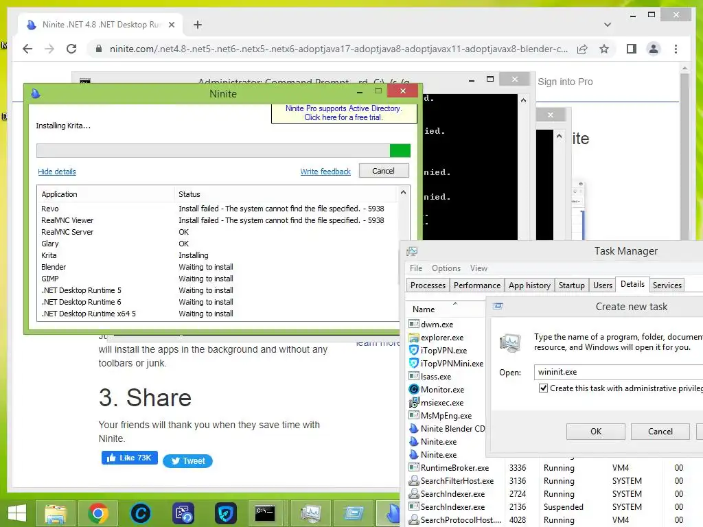The height and width of the screenshot is (527, 703).
Task: Click the Chrome forward arrow
Action: tap(49, 49)
